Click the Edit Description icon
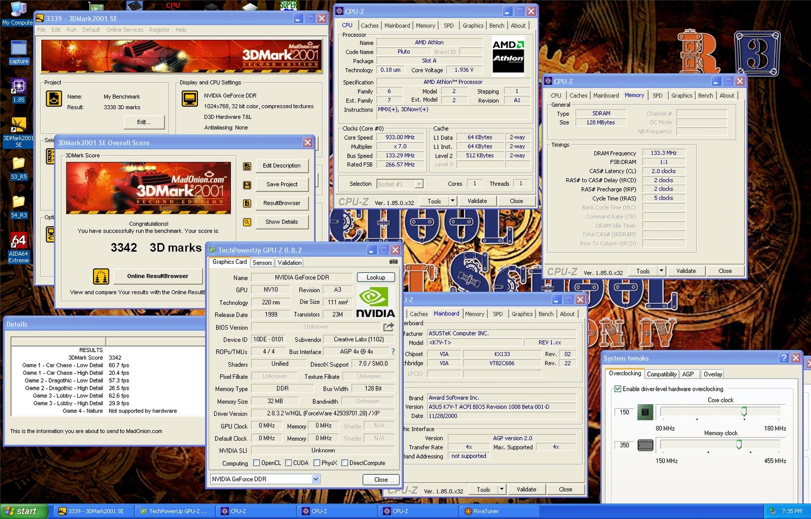811x519 pixels. tap(247, 166)
